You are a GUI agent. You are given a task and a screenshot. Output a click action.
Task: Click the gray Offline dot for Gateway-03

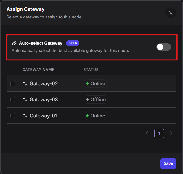(x=88, y=100)
